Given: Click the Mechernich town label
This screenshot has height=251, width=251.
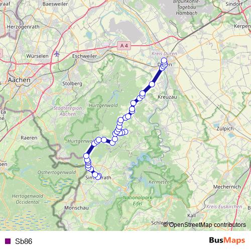Looking at the screenshot, I should click(227, 187).
